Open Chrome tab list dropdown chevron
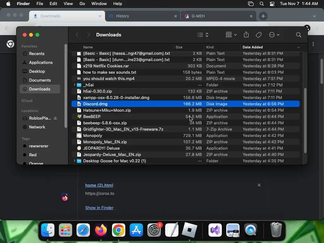 click(314, 16)
